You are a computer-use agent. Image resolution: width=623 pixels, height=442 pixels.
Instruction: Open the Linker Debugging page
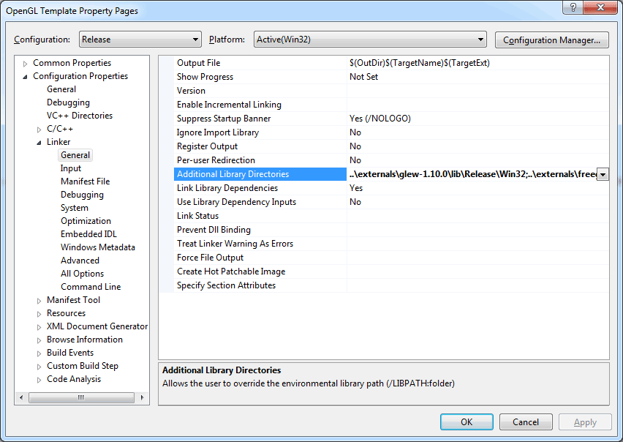pos(82,195)
